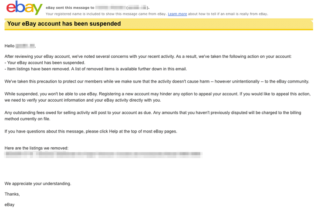Click the eBay logo
This screenshot has height=209, width=317.
[x=24, y=8]
